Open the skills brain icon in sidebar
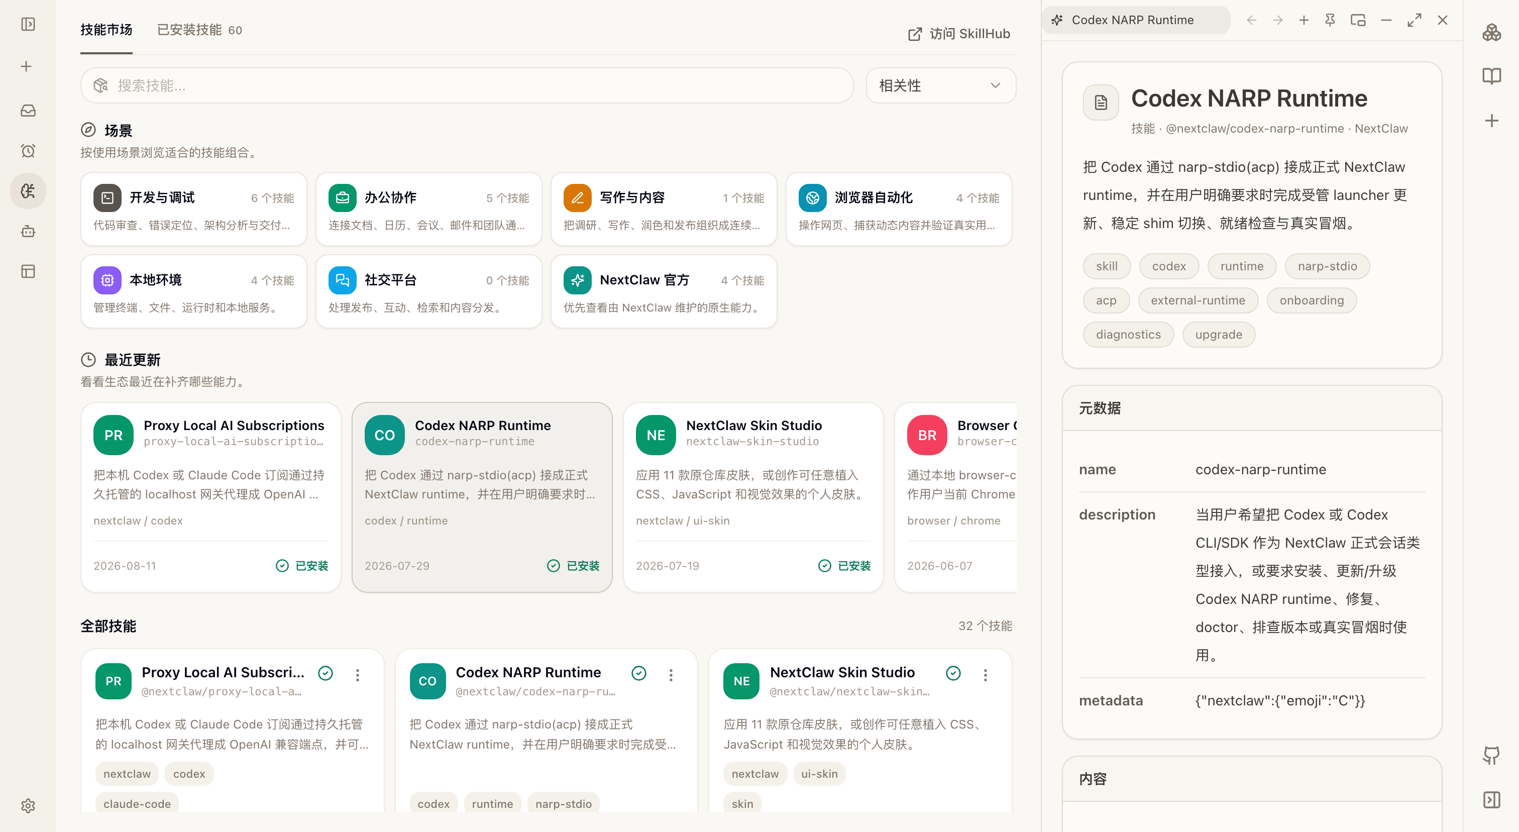 [x=28, y=191]
